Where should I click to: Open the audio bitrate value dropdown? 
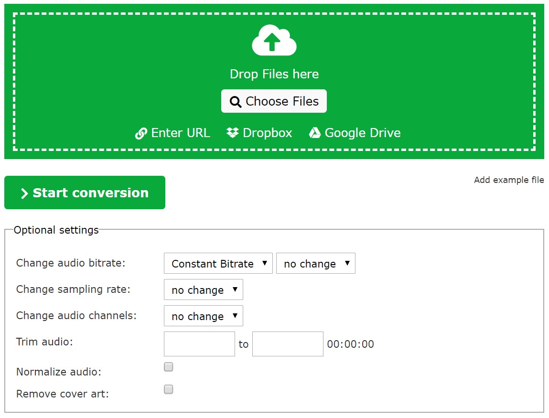click(x=316, y=263)
